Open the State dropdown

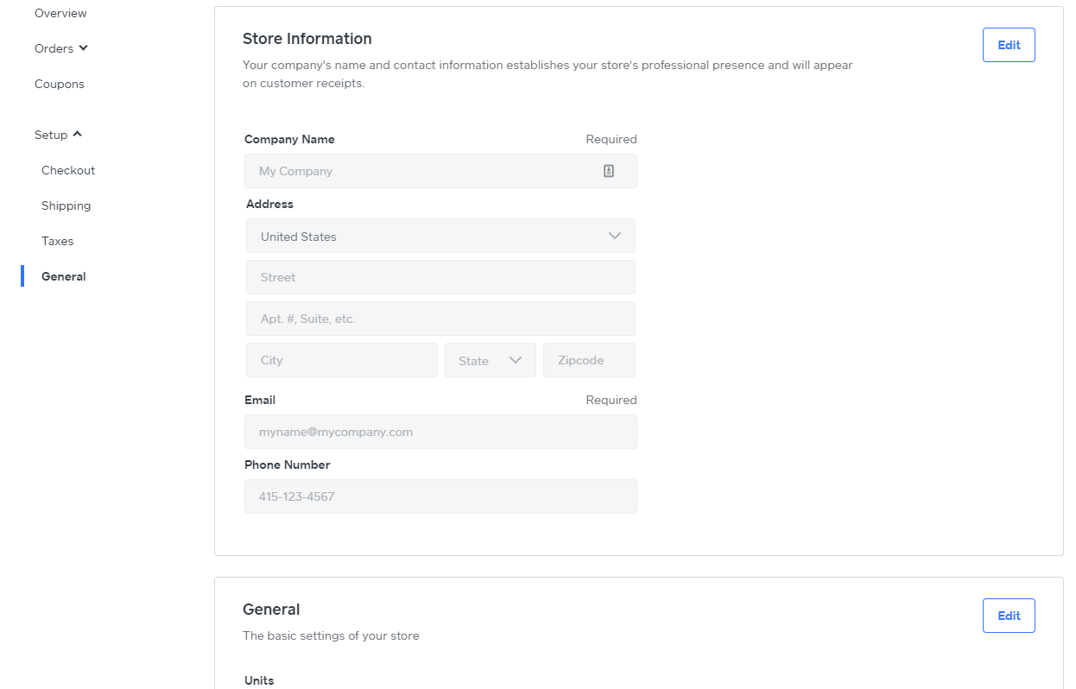tap(490, 360)
